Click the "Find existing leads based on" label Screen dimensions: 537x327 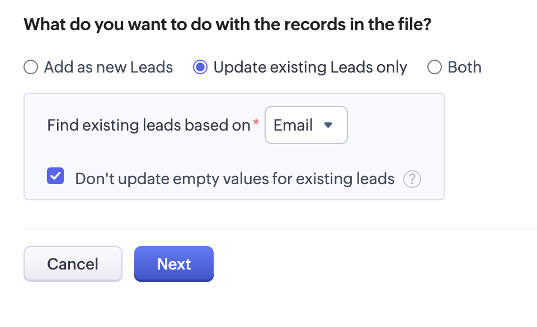148,125
